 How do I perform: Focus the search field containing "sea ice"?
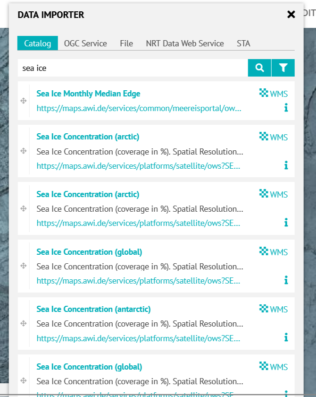pos(132,68)
